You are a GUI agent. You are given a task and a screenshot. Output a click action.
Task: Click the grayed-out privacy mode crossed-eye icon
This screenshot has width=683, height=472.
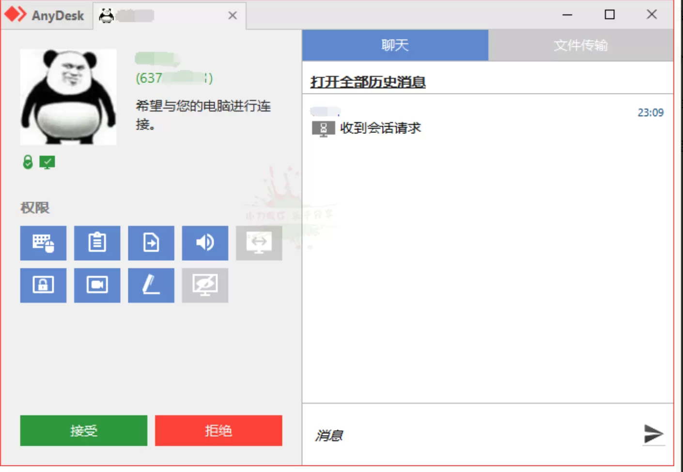pyautogui.click(x=205, y=285)
